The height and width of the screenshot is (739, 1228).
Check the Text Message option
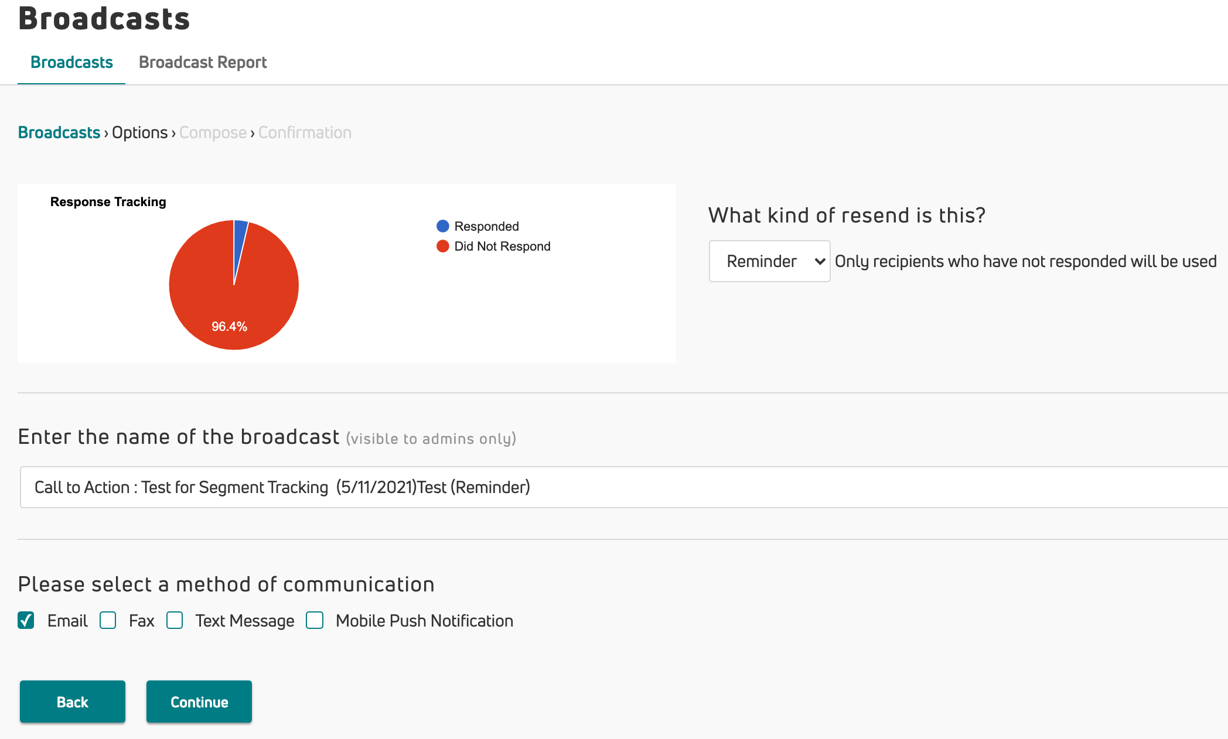coord(175,620)
